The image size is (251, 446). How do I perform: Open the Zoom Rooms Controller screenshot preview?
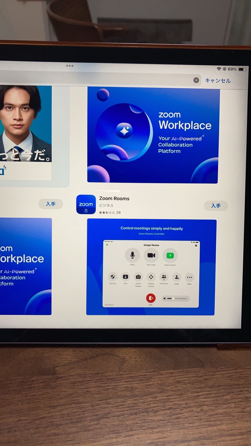point(151,267)
